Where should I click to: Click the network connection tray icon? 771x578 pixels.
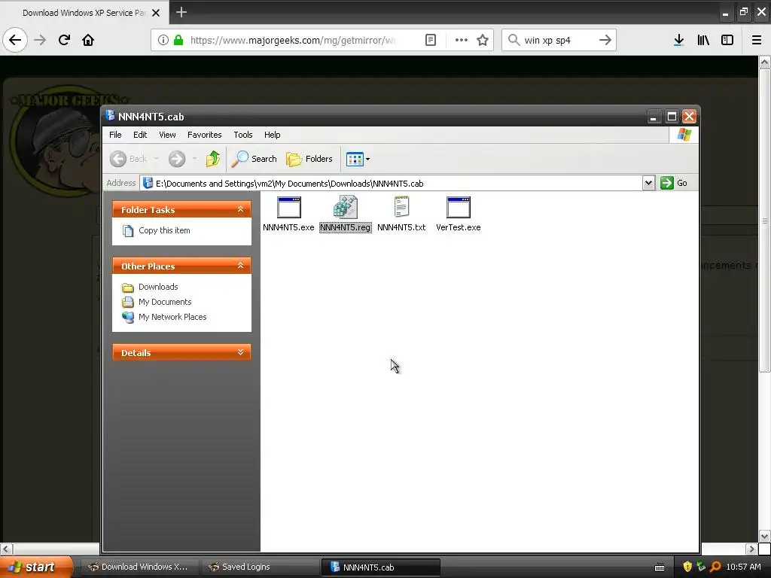[x=701, y=567]
